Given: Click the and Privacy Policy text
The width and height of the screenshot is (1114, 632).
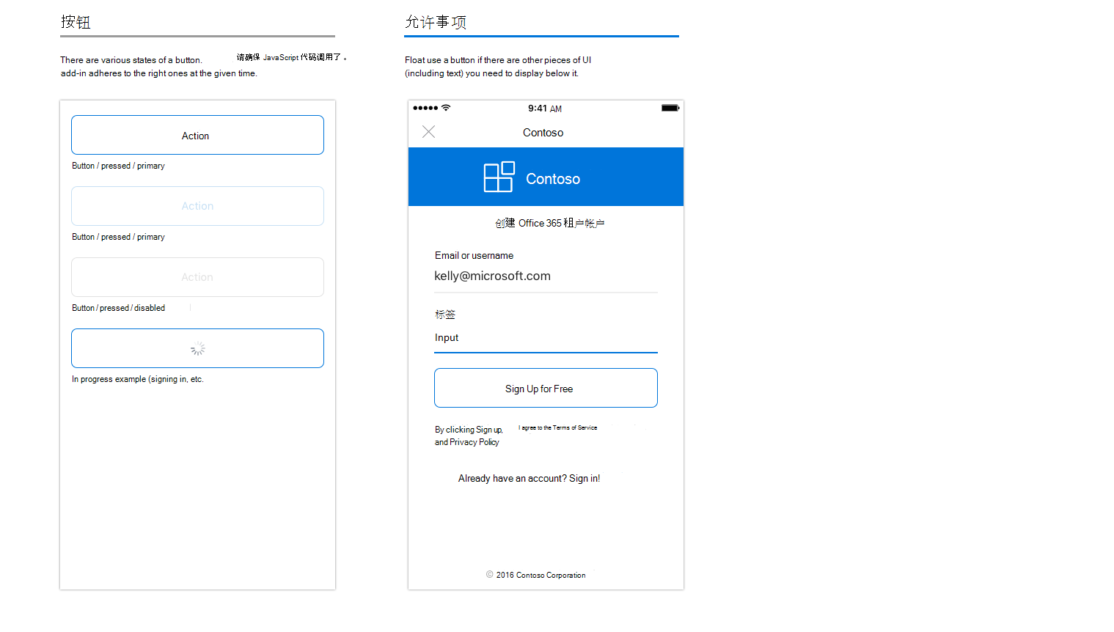Looking at the screenshot, I should tap(466, 442).
